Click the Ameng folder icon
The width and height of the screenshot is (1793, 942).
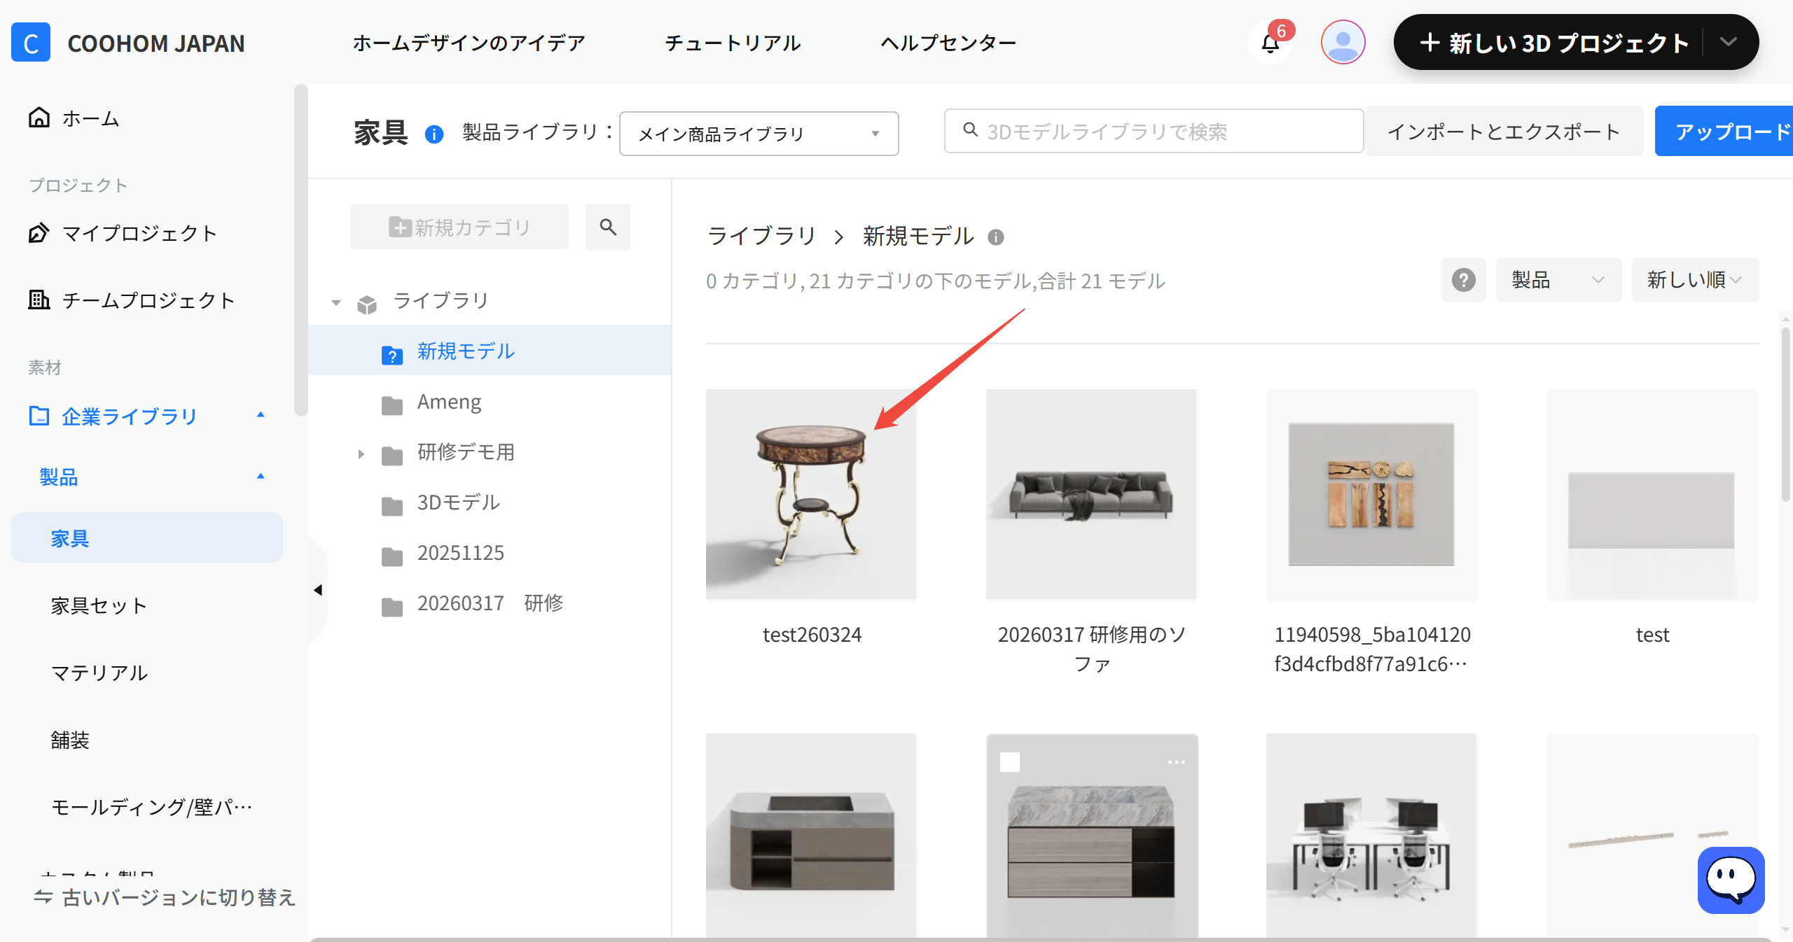coord(392,405)
